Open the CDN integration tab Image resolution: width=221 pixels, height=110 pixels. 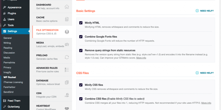pyautogui.click(x=52, y=95)
